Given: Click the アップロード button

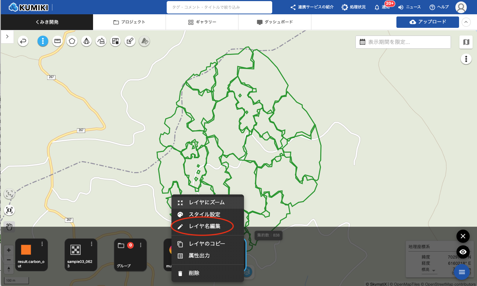Looking at the screenshot, I should 428,22.
